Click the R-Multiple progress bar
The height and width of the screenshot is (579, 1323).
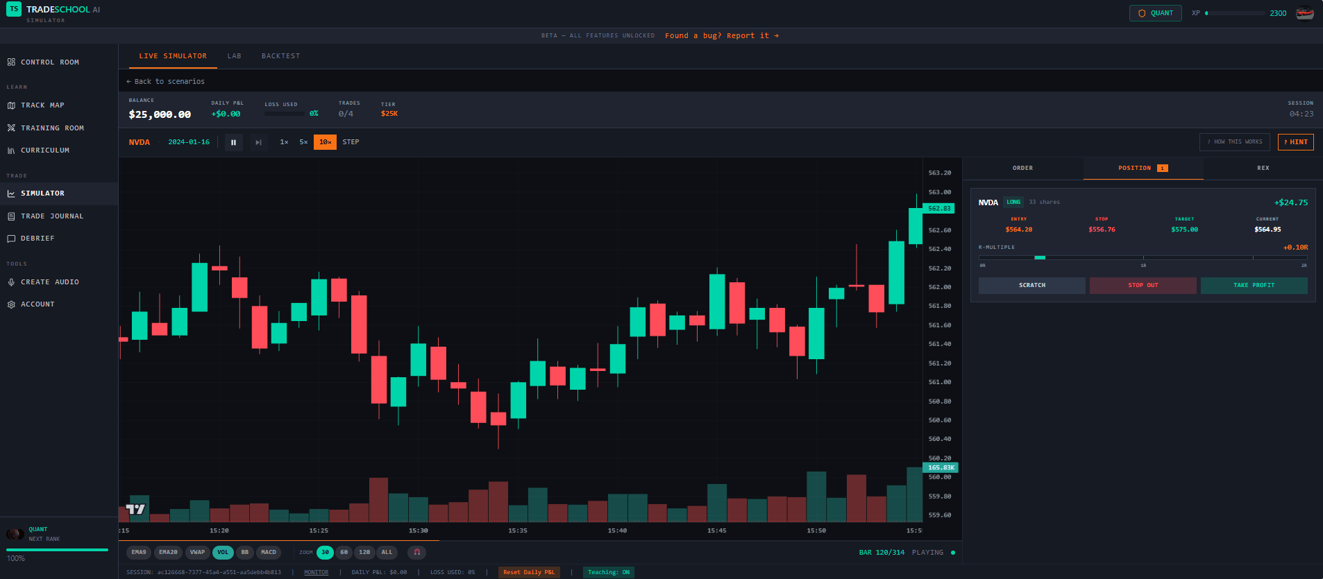click(x=1143, y=257)
